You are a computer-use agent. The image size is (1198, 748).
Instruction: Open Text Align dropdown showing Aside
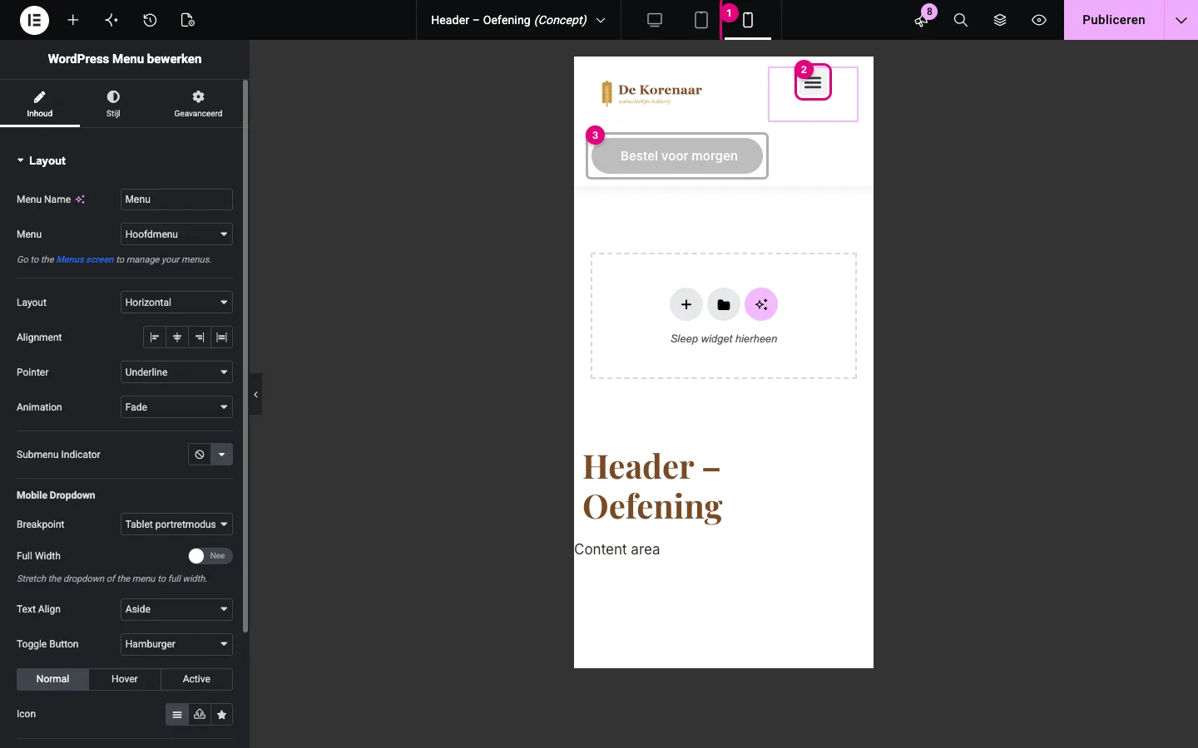tap(176, 609)
